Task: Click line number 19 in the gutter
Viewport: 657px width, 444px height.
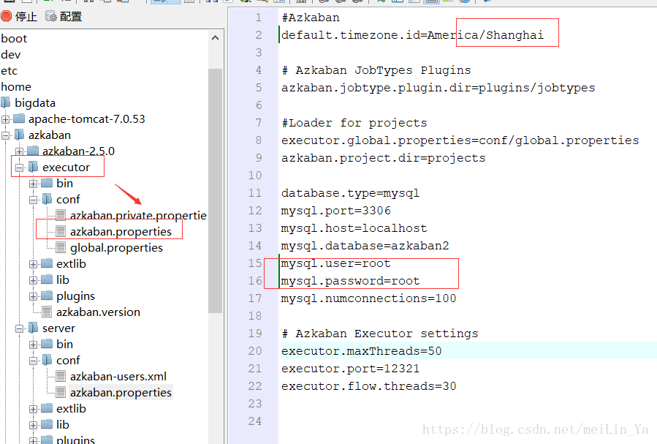Action: 255,334
